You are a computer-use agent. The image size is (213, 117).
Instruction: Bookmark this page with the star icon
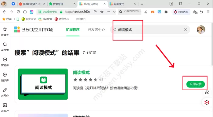pos(102,12)
